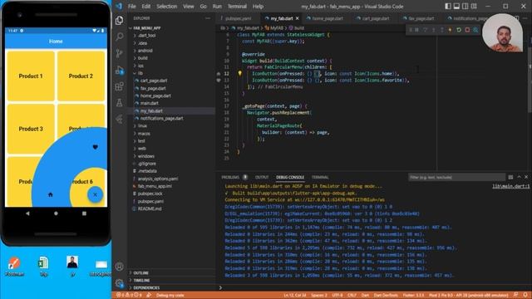532x299 pixels.
Task: Click Step Over in the debug toolbar
Action: point(426,30)
